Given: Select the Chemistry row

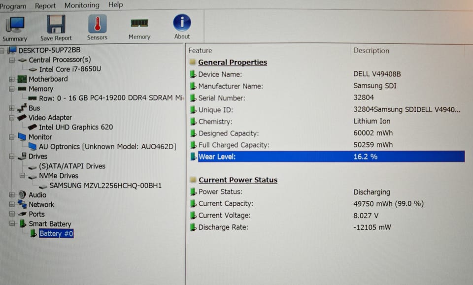Looking at the screenshot, I should [327, 122].
